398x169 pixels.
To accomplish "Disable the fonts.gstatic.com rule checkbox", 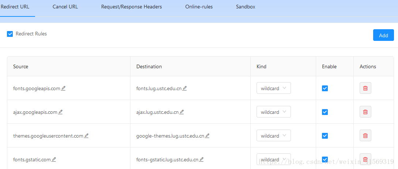I will tap(325, 160).
